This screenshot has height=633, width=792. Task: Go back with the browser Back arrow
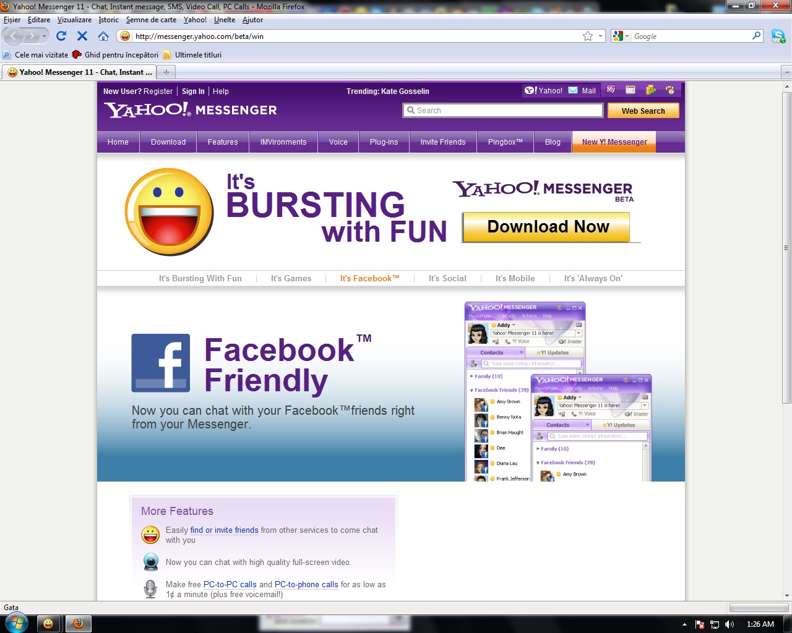pos(14,36)
